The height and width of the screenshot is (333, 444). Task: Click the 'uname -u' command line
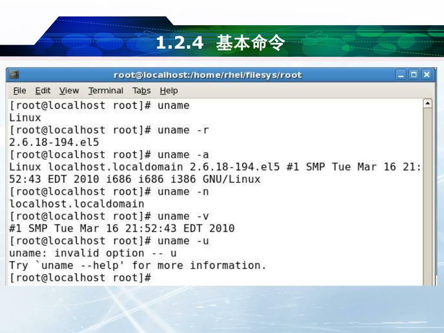tap(109, 241)
